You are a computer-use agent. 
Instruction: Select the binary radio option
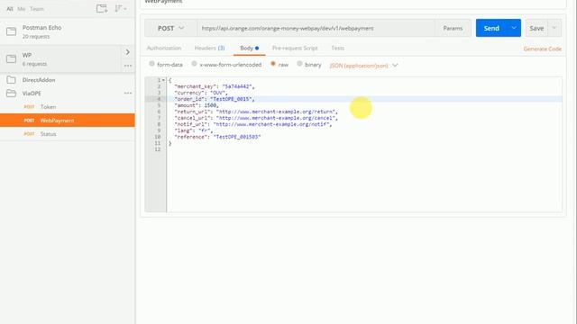pos(299,64)
